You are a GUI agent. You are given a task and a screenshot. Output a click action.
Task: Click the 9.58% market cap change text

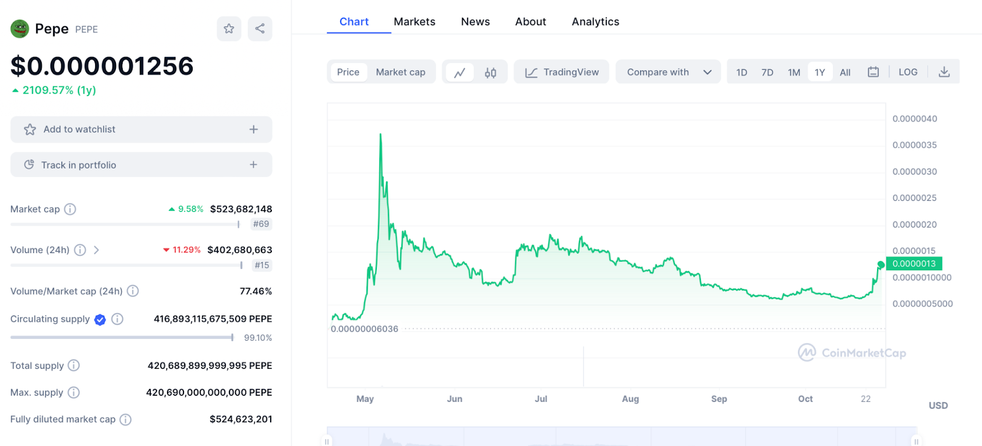click(x=190, y=209)
